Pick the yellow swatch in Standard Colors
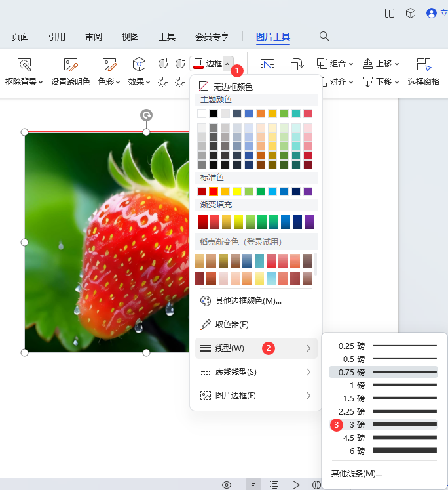Image resolution: width=448 pixels, height=490 pixels. pyautogui.click(x=237, y=192)
